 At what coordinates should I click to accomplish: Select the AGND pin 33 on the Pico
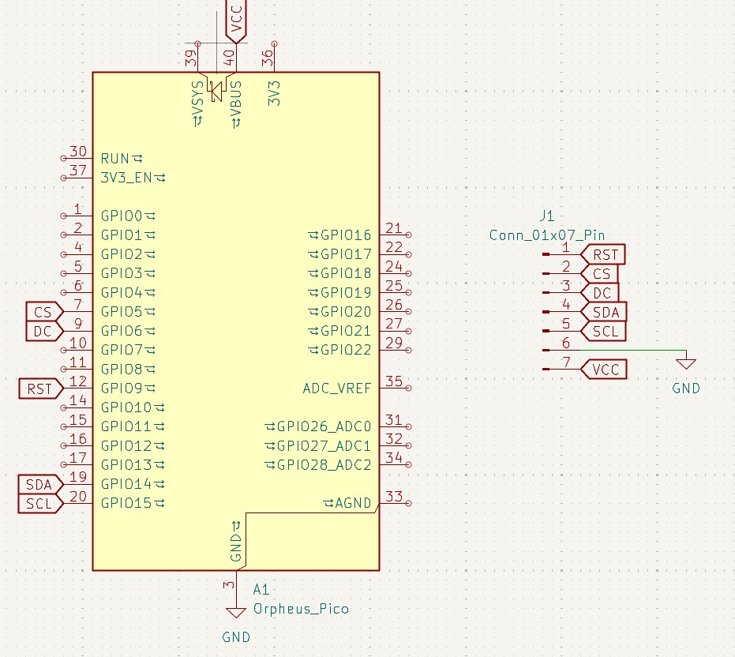coord(395,502)
